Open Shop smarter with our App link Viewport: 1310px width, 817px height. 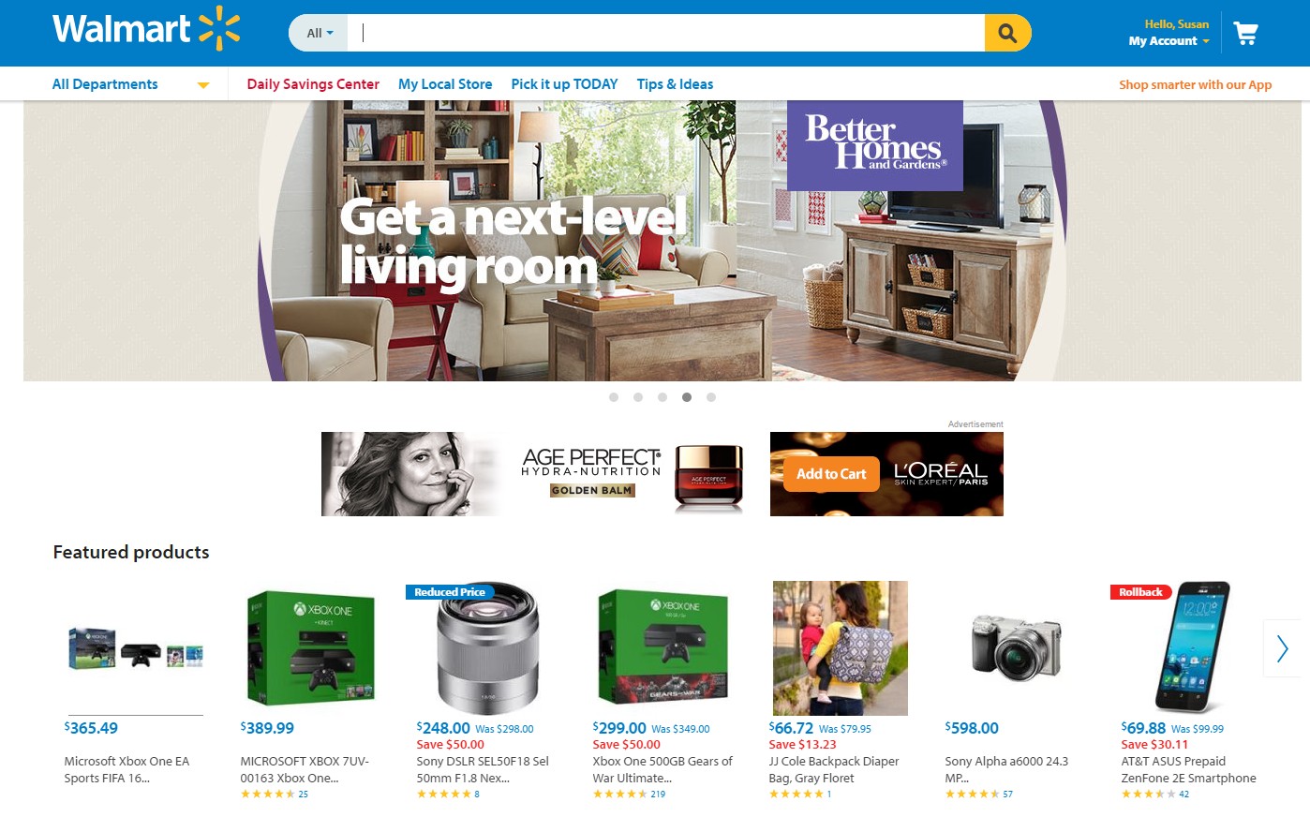pos(1195,84)
